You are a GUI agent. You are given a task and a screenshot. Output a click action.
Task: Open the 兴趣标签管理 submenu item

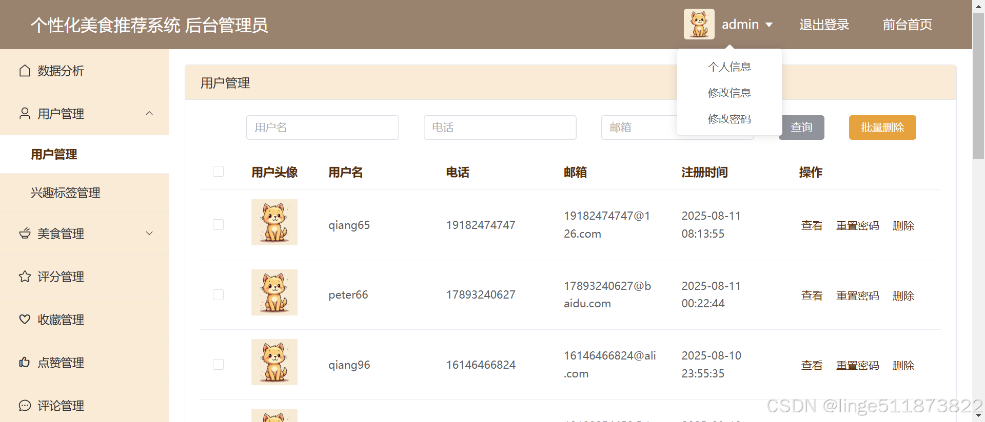click(85, 193)
